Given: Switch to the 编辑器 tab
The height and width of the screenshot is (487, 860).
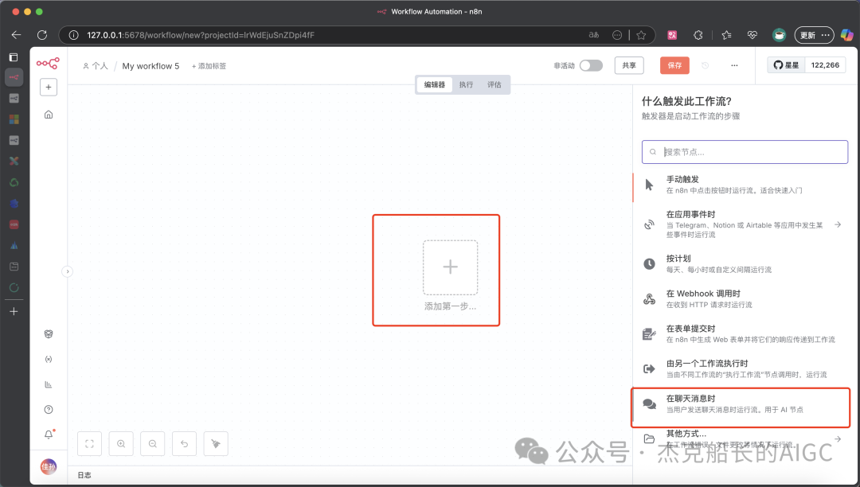Looking at the screenshot, I should (x=435, y=84).
